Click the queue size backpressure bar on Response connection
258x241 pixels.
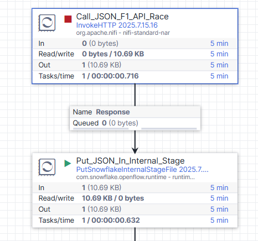[169, 129]
